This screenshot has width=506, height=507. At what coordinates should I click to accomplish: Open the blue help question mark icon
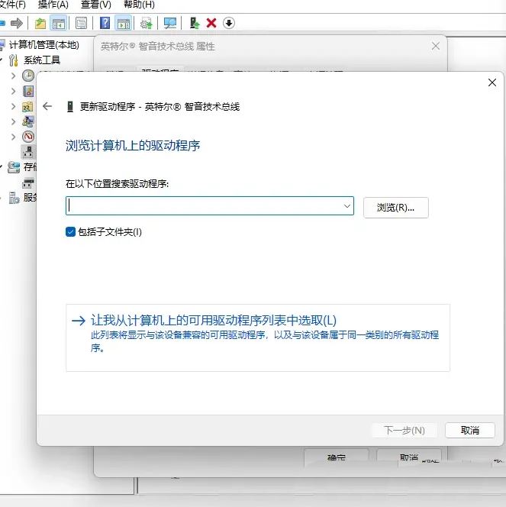point(105,23)
